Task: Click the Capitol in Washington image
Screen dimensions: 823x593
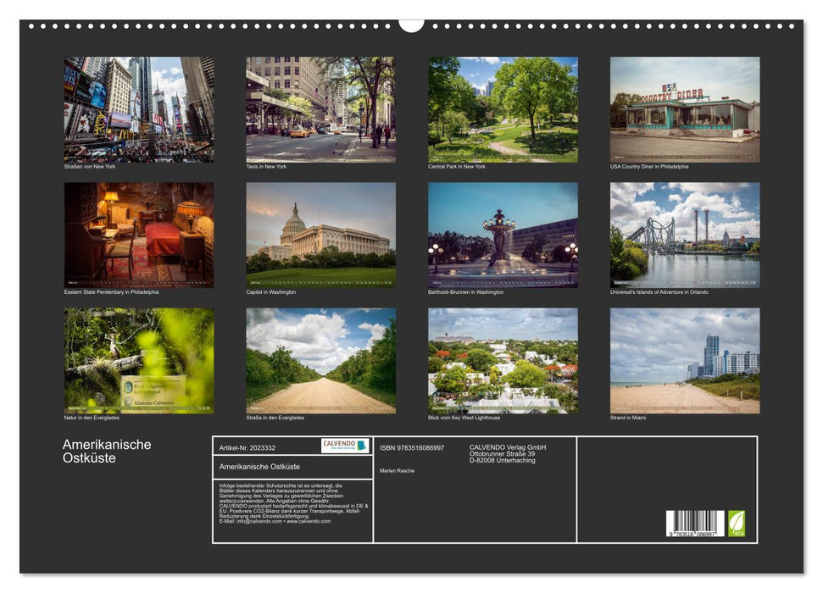Action: pyautogui.click(x=320, y=235)
